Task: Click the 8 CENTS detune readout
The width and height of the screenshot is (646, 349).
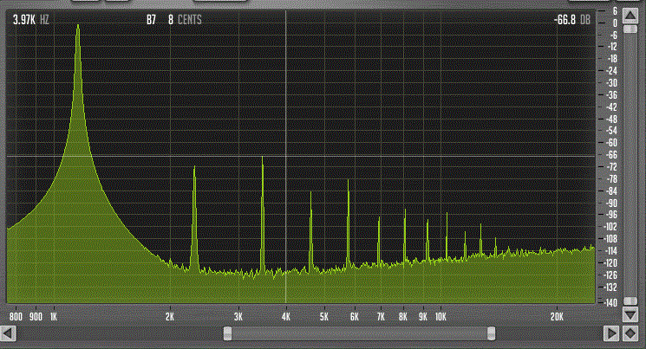Action: (x=185, y=20)
